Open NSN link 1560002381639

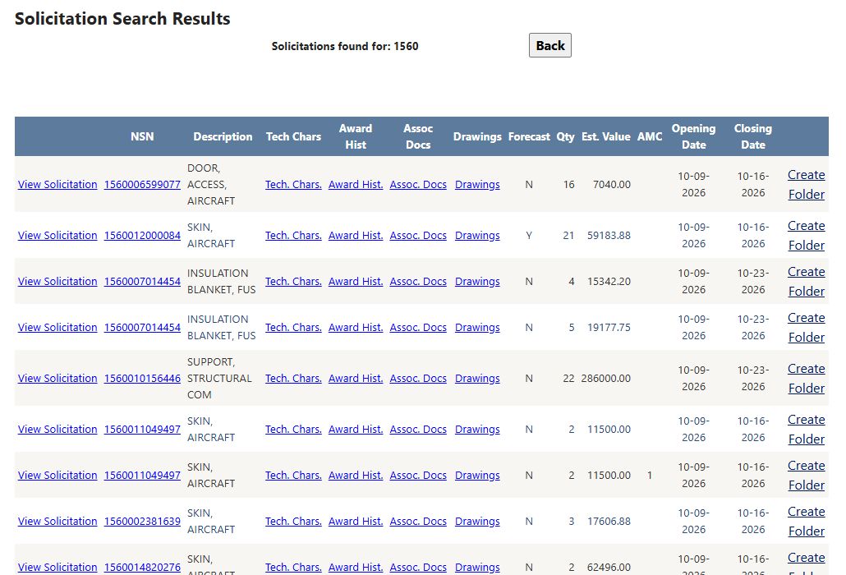[142, 522]
